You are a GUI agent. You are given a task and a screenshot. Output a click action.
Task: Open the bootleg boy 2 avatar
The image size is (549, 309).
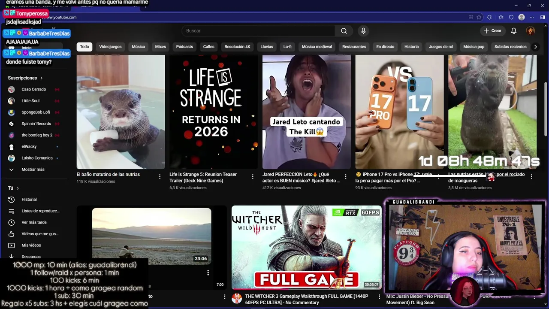pos(12,135)
